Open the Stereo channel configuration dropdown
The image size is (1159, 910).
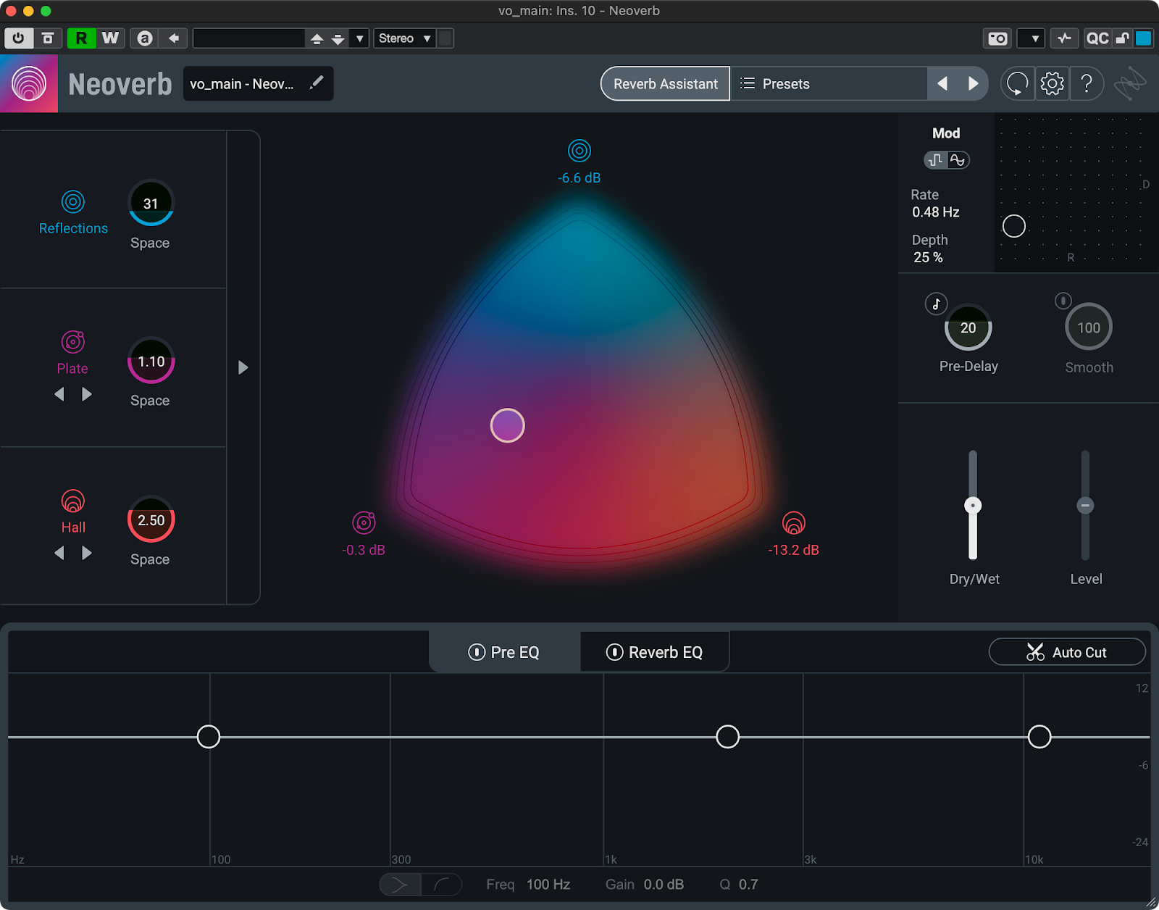click(x=405, y=38)
